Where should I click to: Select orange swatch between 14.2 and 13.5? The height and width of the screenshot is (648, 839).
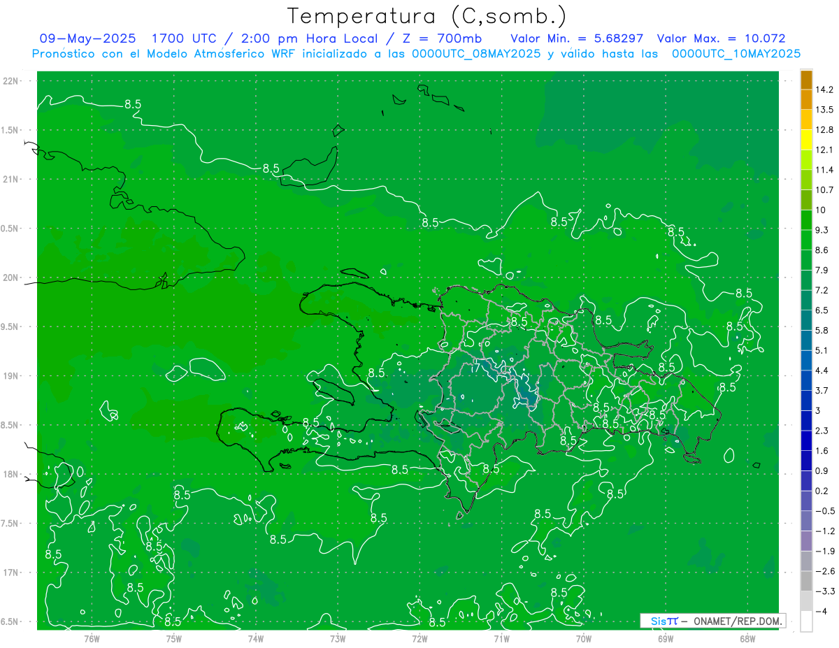806,100
